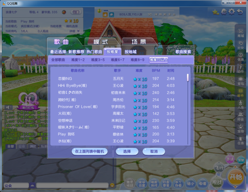Open the 最近选择 sub-tab
Viewport: 248px width, 192px height.
(x=58, y=52)
